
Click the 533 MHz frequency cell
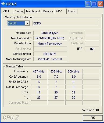click(56, 71)
